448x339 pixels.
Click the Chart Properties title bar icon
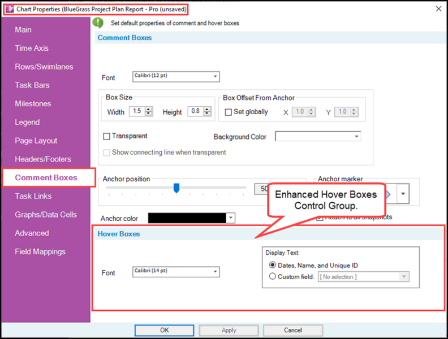pos(10,9)
